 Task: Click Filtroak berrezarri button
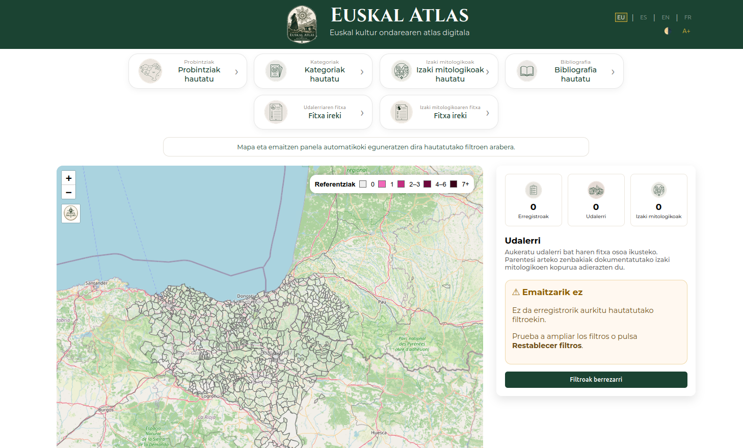click(596, 380)
